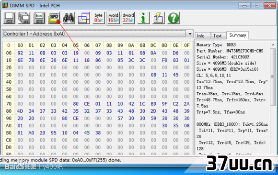278x175 pixels.
Task: Click the save as bin file icon
Action: pos(39,18)
